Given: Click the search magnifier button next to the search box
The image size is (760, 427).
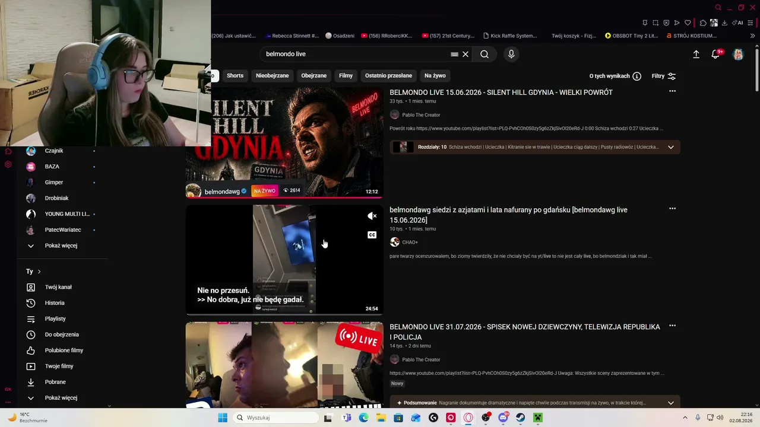Looking at the screenshot, I should [x=484, y=54].
